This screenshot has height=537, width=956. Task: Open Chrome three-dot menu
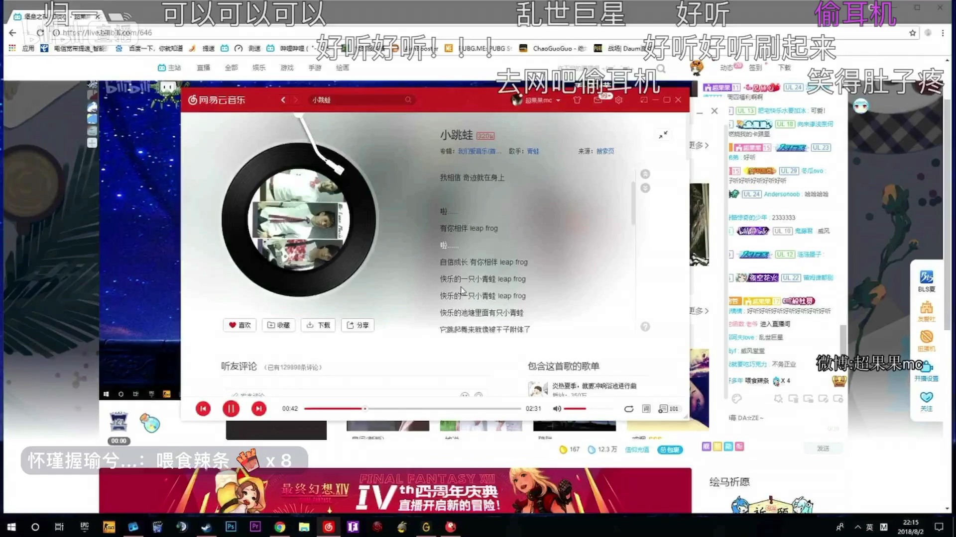943,33
